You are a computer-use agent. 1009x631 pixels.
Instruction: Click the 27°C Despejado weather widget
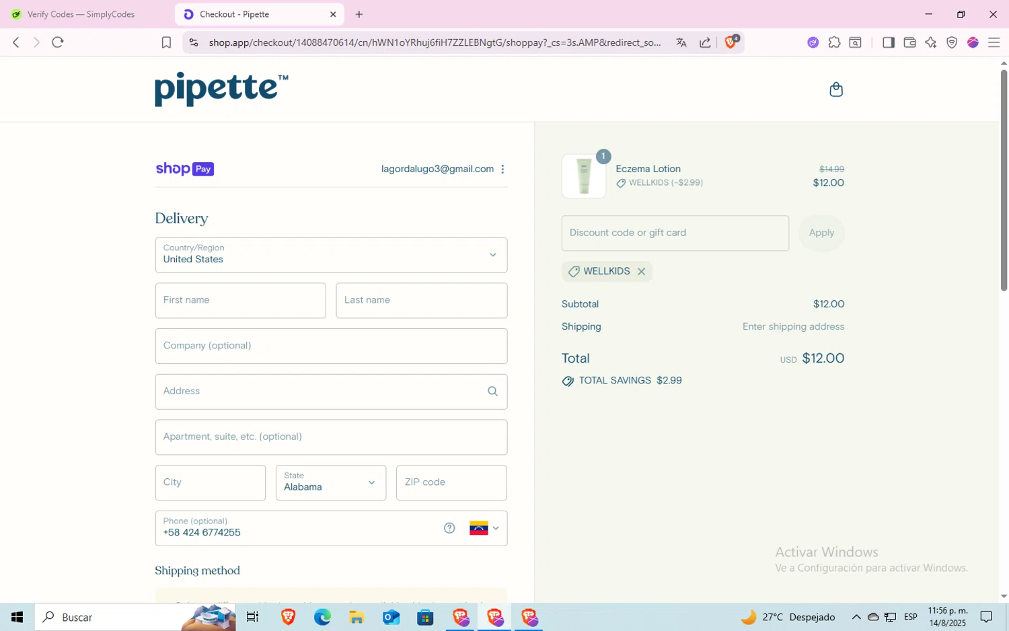[788, 617]
